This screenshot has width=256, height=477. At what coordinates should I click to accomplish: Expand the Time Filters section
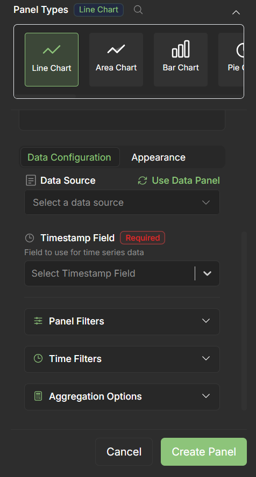pos(122,359)
